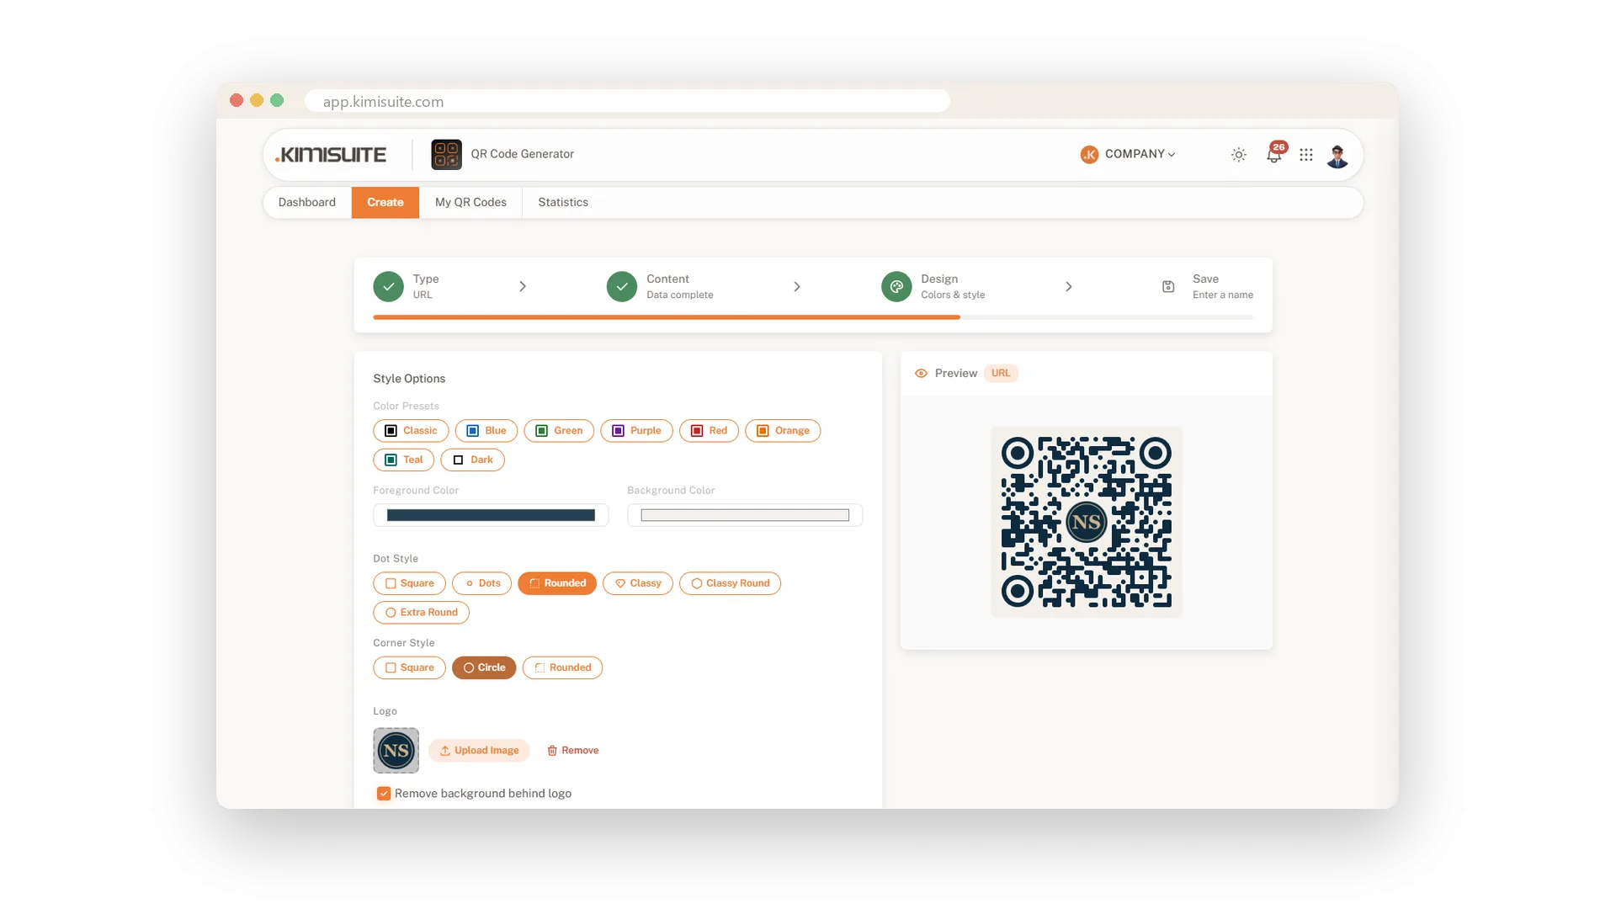Click the wizard progress bar
The height and width of the screenshot is (909, 1616).
tap(813, 317)
